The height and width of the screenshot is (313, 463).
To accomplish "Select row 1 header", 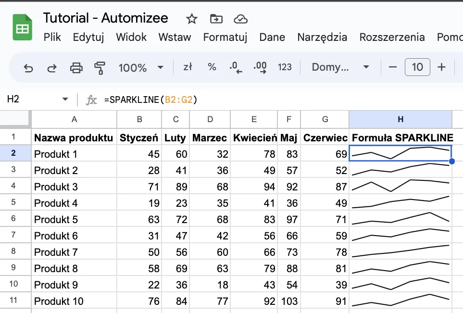I will tap(15, 137).
